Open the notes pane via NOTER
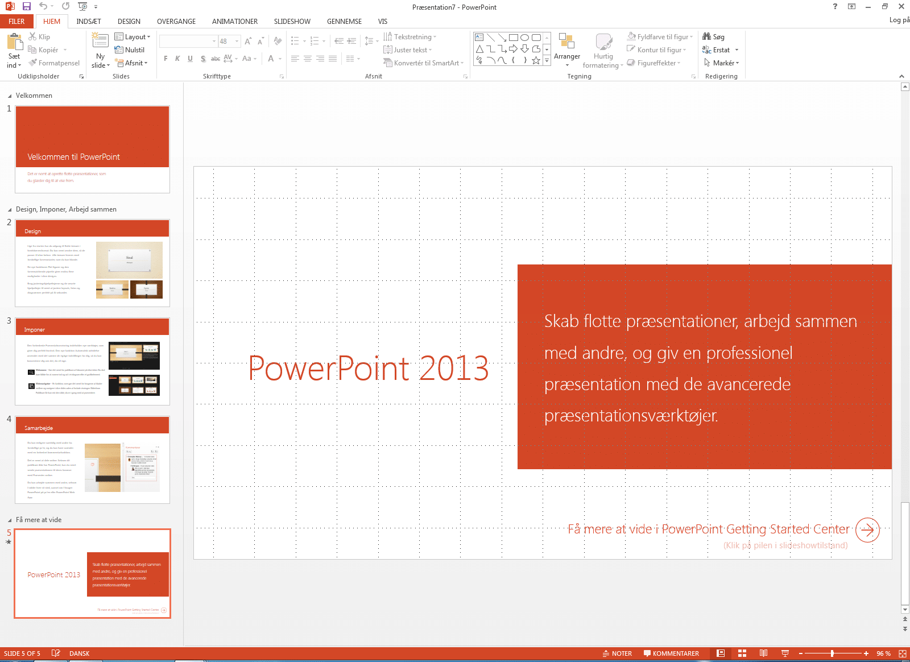Viewport: 910px width, 662px height. (617, 653)
